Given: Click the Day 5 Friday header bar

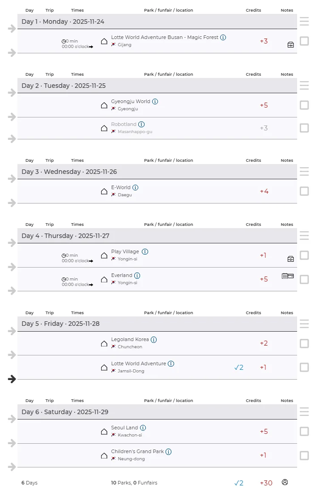Looking at the screenshot, I should pos(157,324).
